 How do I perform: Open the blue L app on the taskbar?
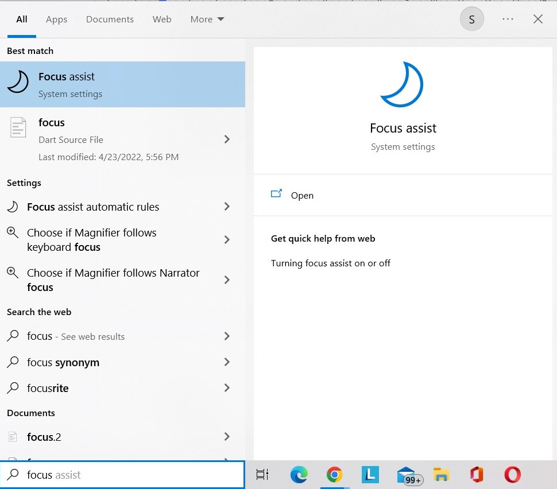coord(370,475)
